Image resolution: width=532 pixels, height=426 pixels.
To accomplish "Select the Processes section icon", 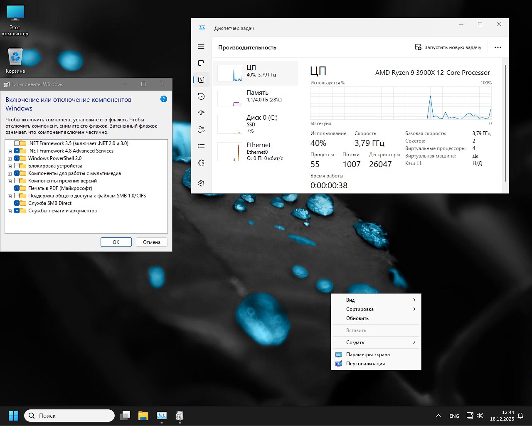I will (201, 63).
